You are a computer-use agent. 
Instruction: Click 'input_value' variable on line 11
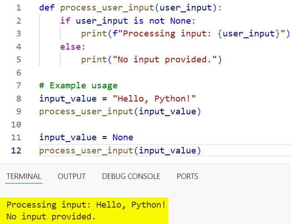[x=68, y=137]
